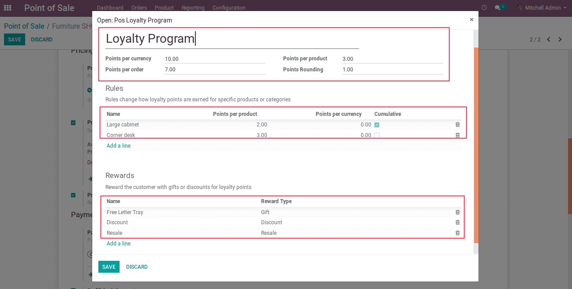Open the Discount reward name
This screenshot has width=572, height=289.
click(117, 222)
